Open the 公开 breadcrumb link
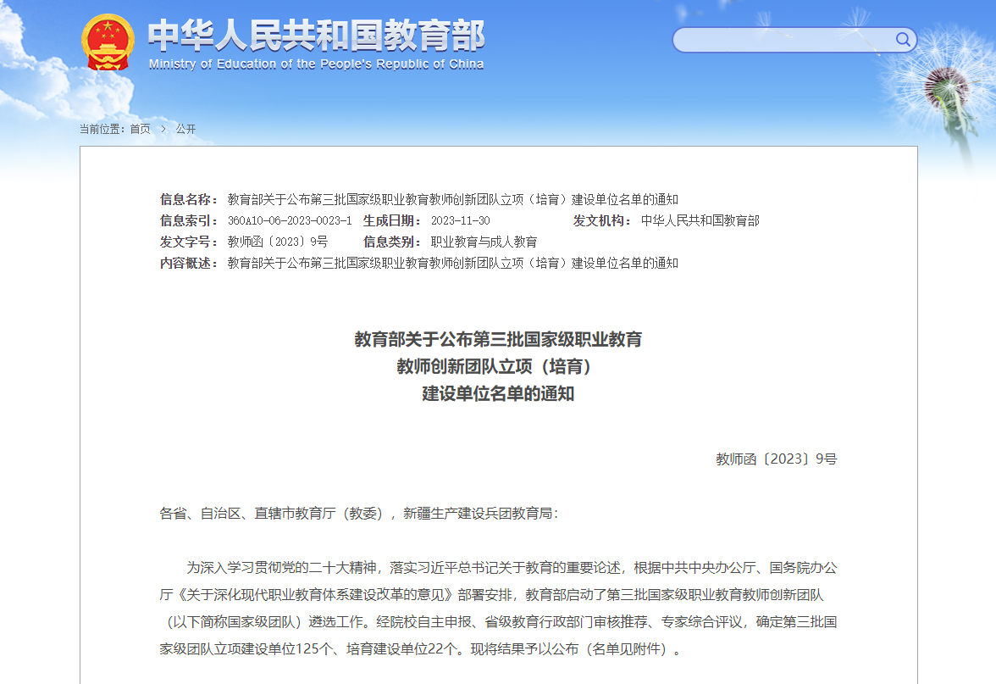The width and height of the screenshot is (996, 684). (185, 129)
